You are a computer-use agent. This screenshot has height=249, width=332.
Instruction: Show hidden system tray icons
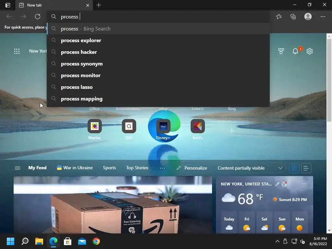pyautogui.click(x=278, y=241)
